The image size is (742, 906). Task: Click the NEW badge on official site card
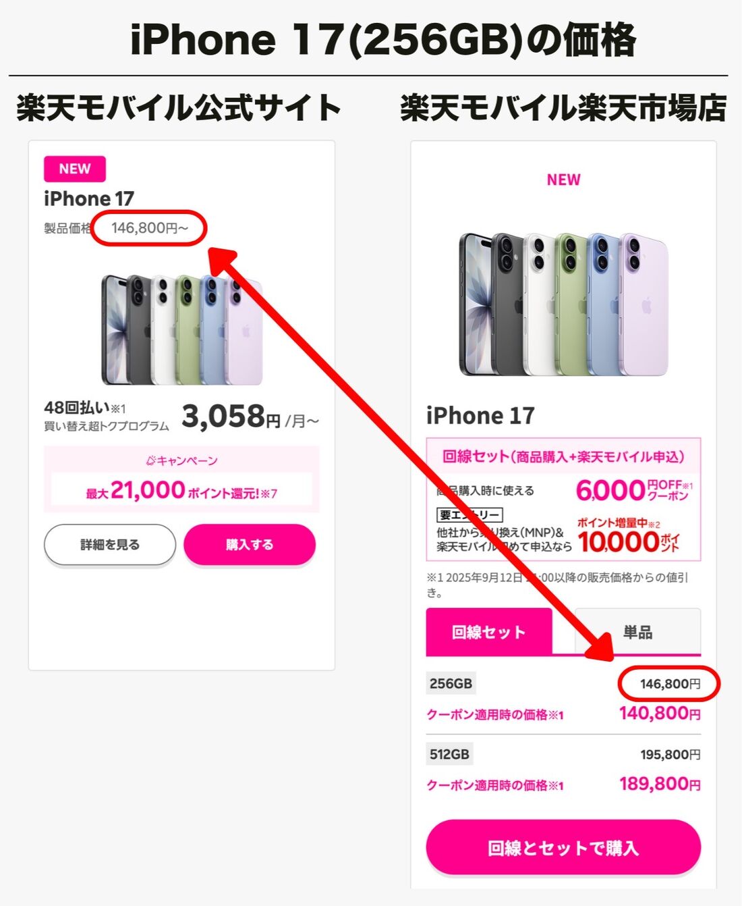click(75, 169)
